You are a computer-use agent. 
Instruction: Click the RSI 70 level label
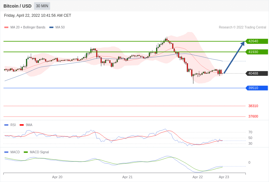pyautogui.click(x=250, y=132)
